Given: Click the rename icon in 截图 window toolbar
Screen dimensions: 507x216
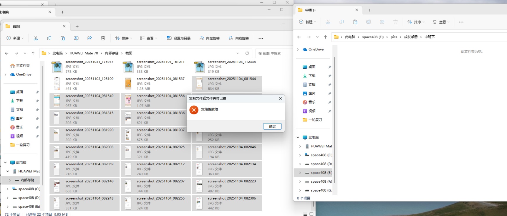Looking at the screenshot, I should (76, 38).
